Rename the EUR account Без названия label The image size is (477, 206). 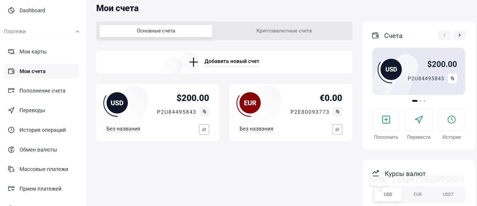[256, 129]
